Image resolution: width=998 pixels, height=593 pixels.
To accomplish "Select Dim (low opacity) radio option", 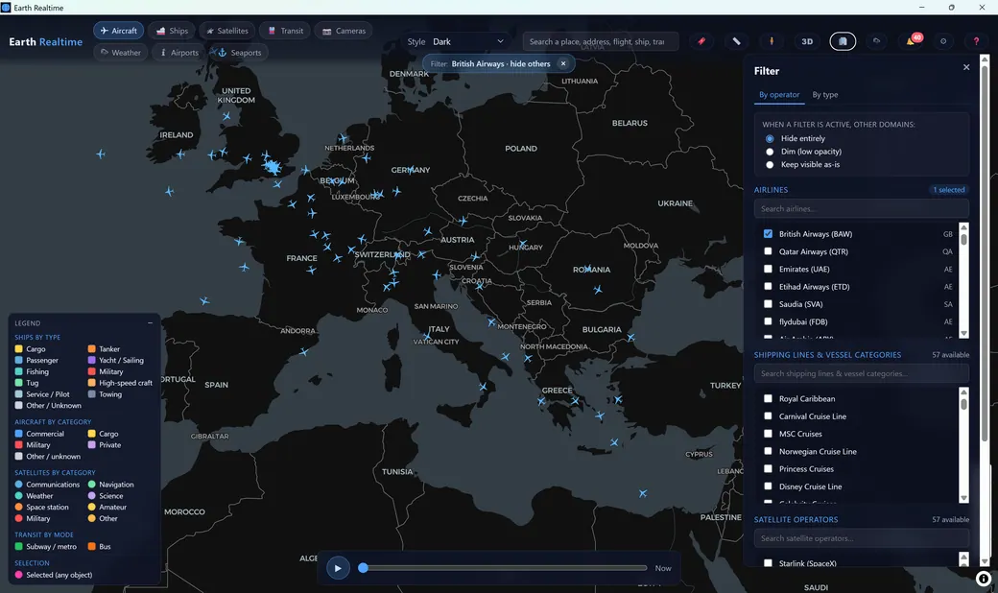I will coord(770,152).
